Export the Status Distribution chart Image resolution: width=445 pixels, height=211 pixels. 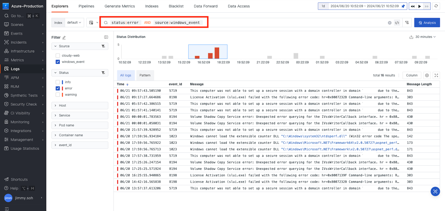tap(411, 37)
